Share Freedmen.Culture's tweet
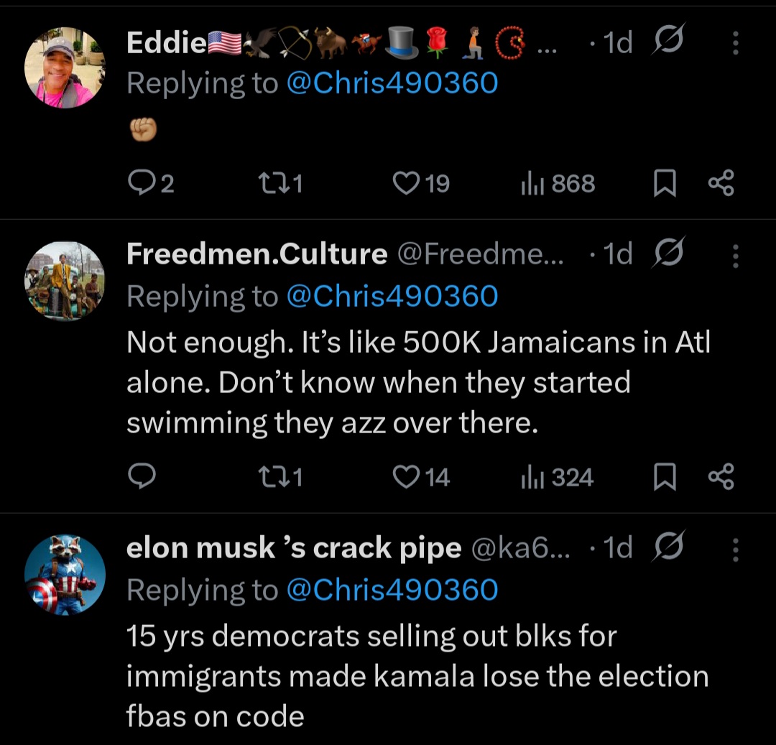Viewport: 776px width, 745px height. pyautogui.click(x=721, y=476)
